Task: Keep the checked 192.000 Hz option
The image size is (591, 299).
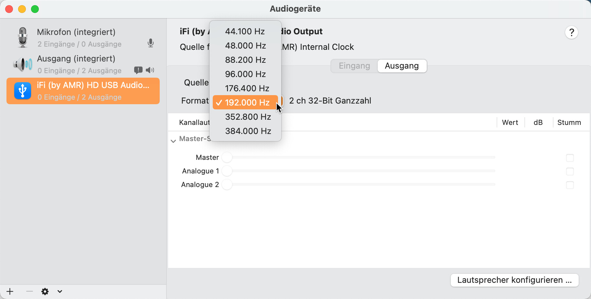Action: click(x=245, y=103)
